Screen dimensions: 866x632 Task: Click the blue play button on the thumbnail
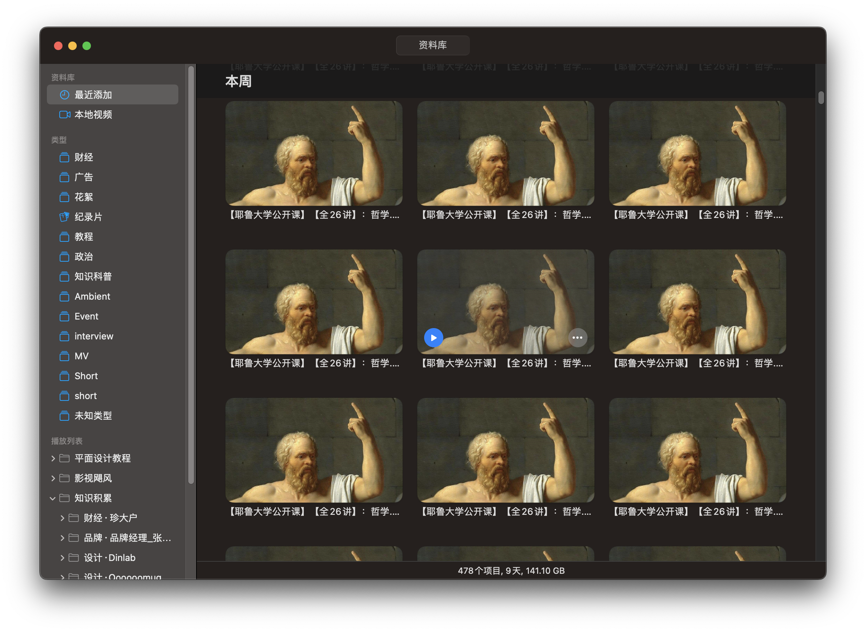[433, 337]
